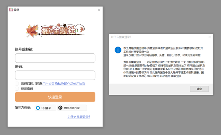Sign in via 锦里の画作室 button

(72, 108)
